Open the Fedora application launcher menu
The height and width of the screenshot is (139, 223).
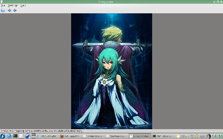tap(3, 136)
